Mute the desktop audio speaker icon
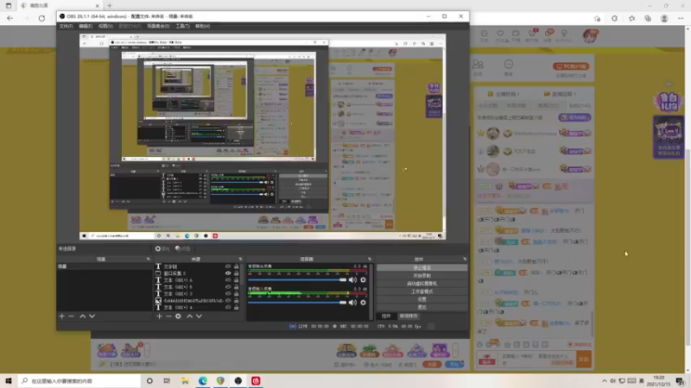The image size is (691, 388). [x=352, y=279]
